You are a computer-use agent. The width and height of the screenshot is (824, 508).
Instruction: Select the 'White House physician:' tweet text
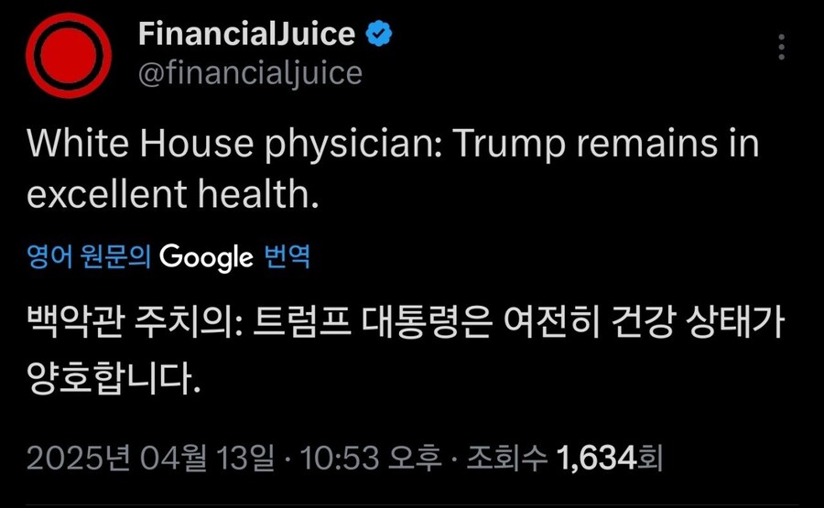pyautogui.click(x=235, y=145)
